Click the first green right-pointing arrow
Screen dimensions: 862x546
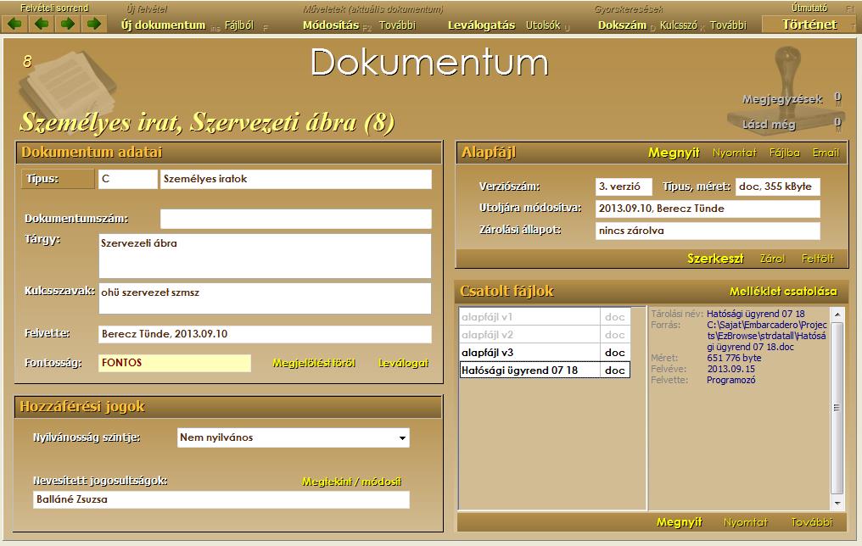[68, 25]
